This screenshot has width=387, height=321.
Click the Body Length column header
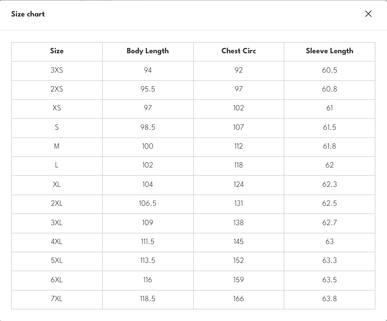148,51
